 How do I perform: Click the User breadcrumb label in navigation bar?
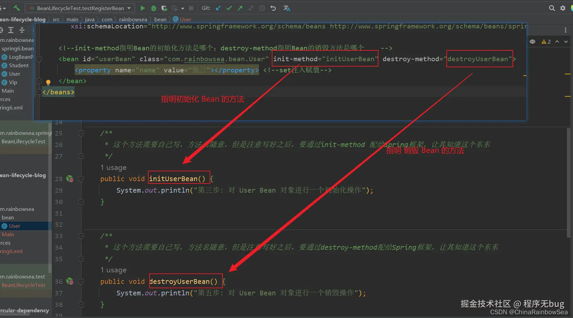185,19
